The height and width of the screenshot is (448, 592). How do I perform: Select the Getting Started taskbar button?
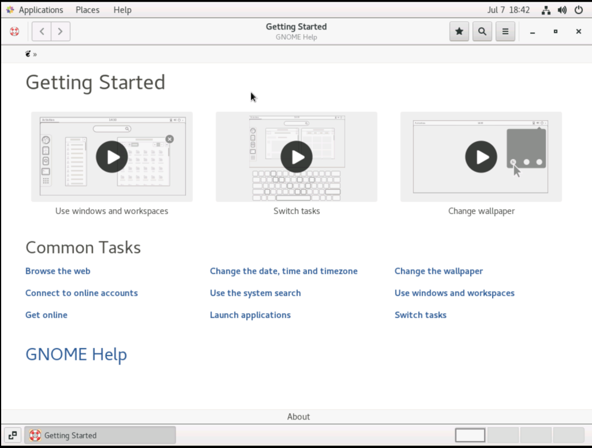[x=101, y=435]
